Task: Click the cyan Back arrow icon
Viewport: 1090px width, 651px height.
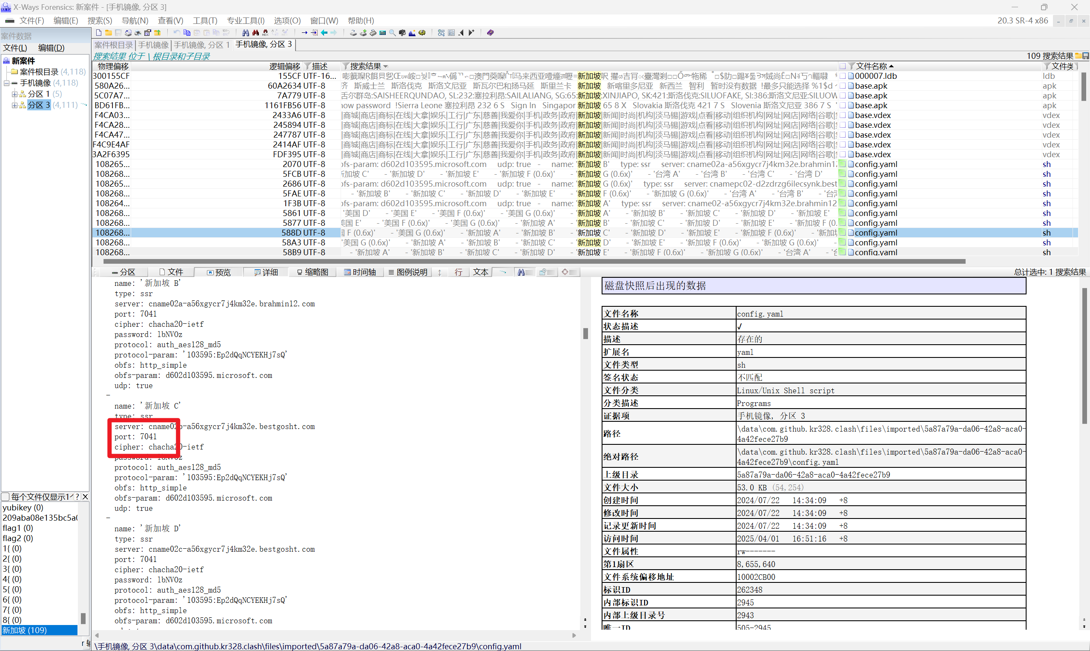Action: (x=324, y=33)
